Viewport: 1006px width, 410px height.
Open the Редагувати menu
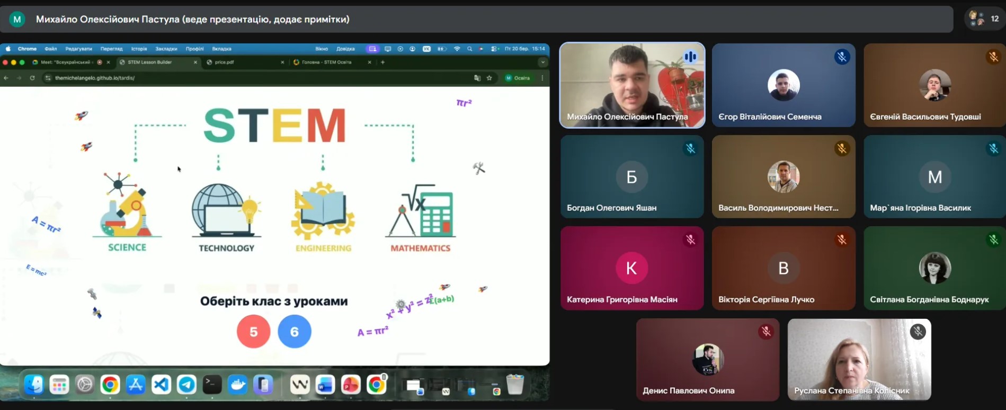[78, 49]
